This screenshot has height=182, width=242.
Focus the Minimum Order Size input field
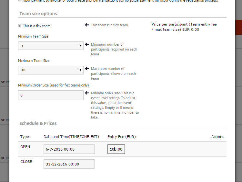pos(51,95)
